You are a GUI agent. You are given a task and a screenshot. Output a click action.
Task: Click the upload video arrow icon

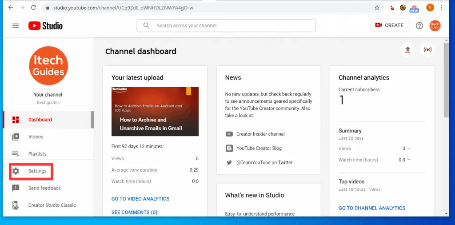(408, 50)
